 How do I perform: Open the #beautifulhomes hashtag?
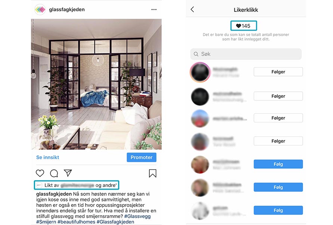[x=77, y=222]
